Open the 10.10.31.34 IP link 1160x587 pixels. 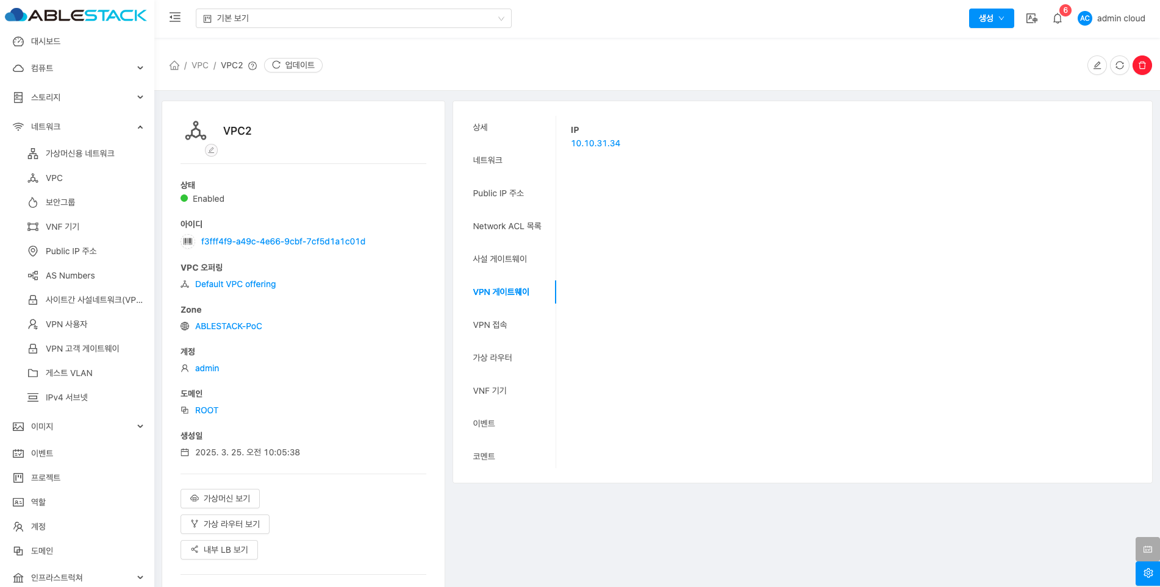coord(595,143)
